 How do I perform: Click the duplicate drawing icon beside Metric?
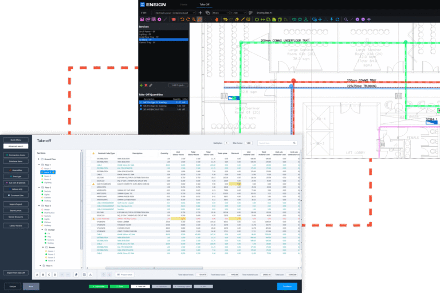(x=207, y=13)
